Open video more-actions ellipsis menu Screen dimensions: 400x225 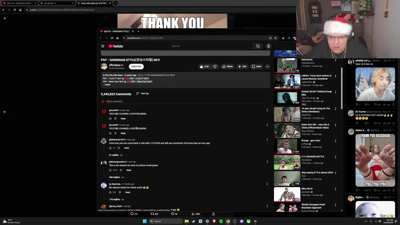click(x=267, y=67)
